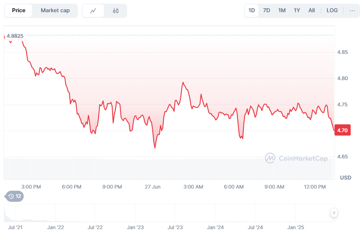Click the 12:00 PM x-axis label
This screenshot has width=360, height=232.
tap(315, 187)
